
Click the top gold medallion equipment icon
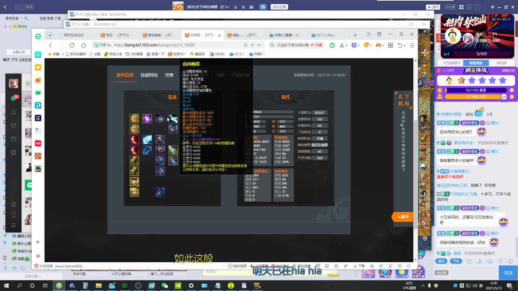click(134, 118)
